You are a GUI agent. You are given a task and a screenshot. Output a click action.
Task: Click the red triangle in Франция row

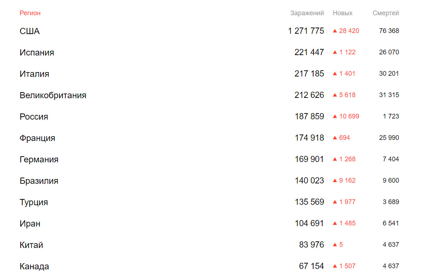pos(335,138)
